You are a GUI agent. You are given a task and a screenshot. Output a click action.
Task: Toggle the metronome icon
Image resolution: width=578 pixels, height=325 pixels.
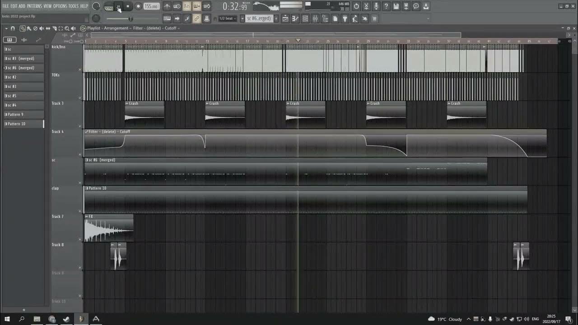pyautogui.click(x=167, y=7)
